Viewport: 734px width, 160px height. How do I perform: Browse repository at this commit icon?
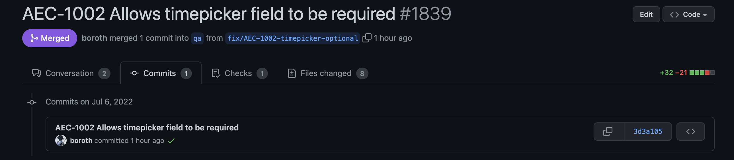point(690,132)
